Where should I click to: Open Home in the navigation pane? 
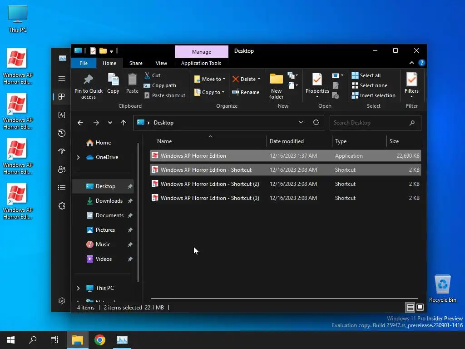point(103,143)
